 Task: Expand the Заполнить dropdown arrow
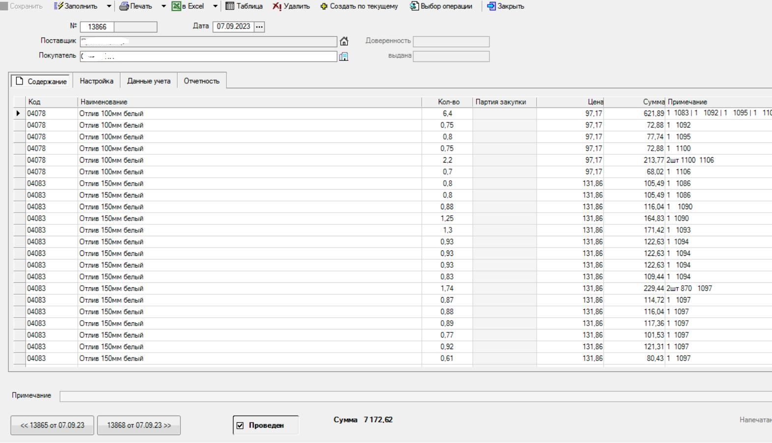tap(109, 6)
